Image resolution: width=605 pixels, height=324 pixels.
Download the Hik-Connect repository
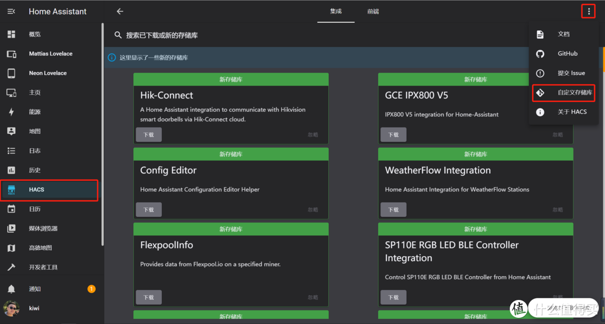pos(149,135)
